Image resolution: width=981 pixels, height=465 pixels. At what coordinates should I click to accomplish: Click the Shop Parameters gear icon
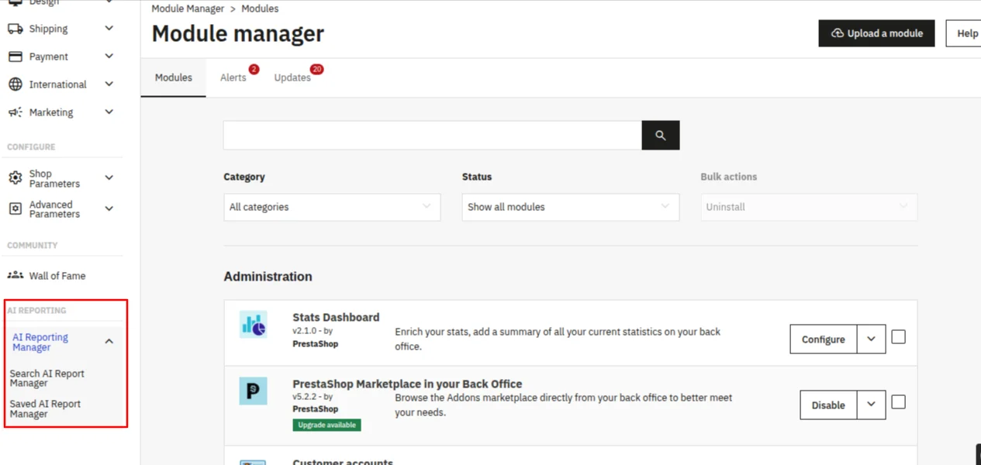[x=16, y=178]
